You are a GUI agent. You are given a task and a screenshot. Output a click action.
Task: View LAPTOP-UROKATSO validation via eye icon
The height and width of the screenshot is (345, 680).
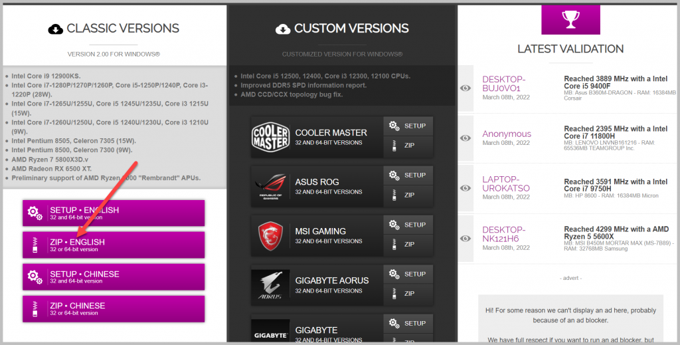[466, 188]
